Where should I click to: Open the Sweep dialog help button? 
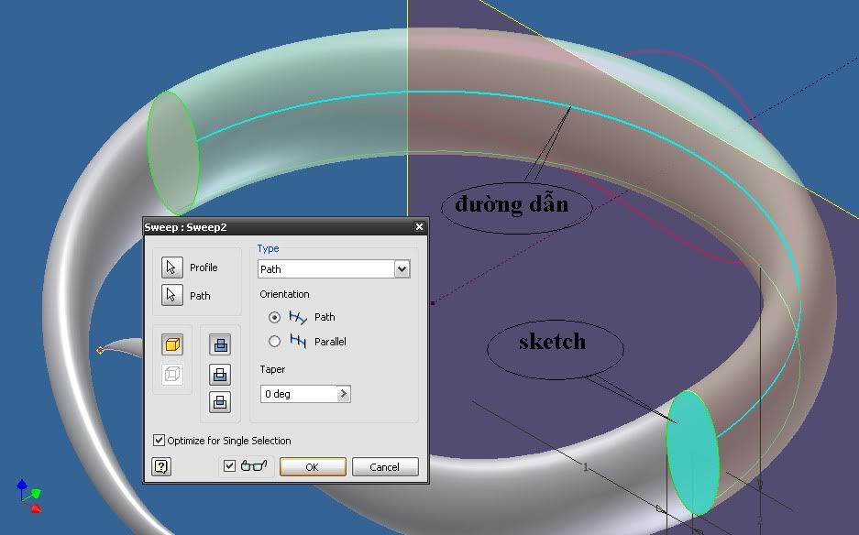[x=161, y=466]
